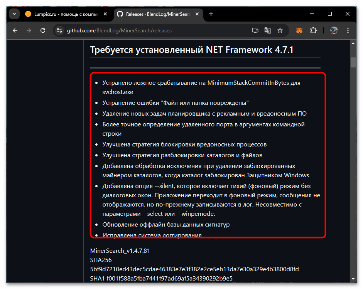Open the Extensions puzzle menu
The width and height of the screenshot is (363, 289).
tap(314, 30)
